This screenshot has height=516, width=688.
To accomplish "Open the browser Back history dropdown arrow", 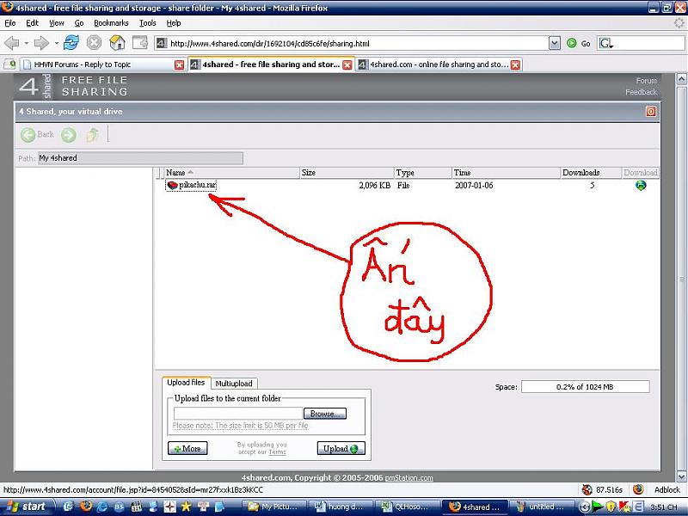I will coord(25,42).
